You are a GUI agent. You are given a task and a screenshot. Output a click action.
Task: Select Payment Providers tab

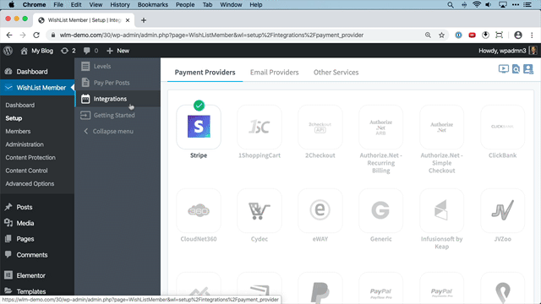205,73
